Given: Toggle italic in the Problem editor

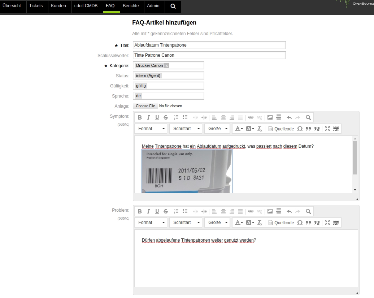Looking at the screenshot, I should (x=148, y=211).
